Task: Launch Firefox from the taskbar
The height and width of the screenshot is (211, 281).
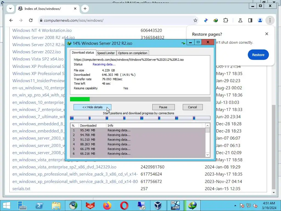Action: tap(107, 206)
